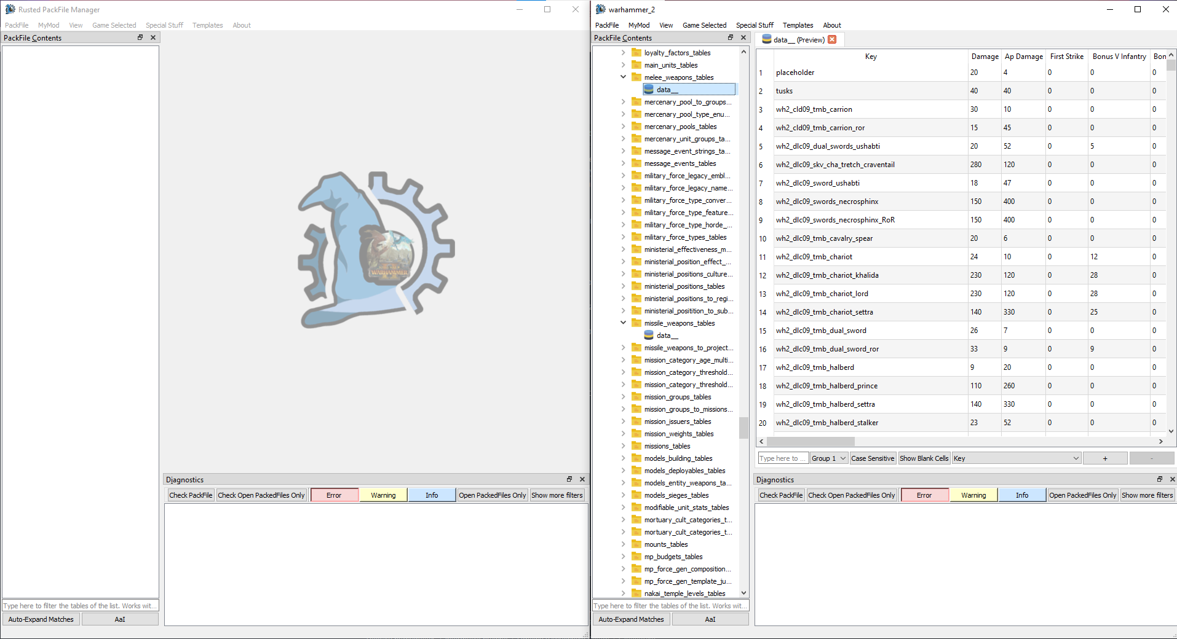Sort table by the Ap Damage column header
Screen dimensions: 1177x639
(x=1024, y=57)
